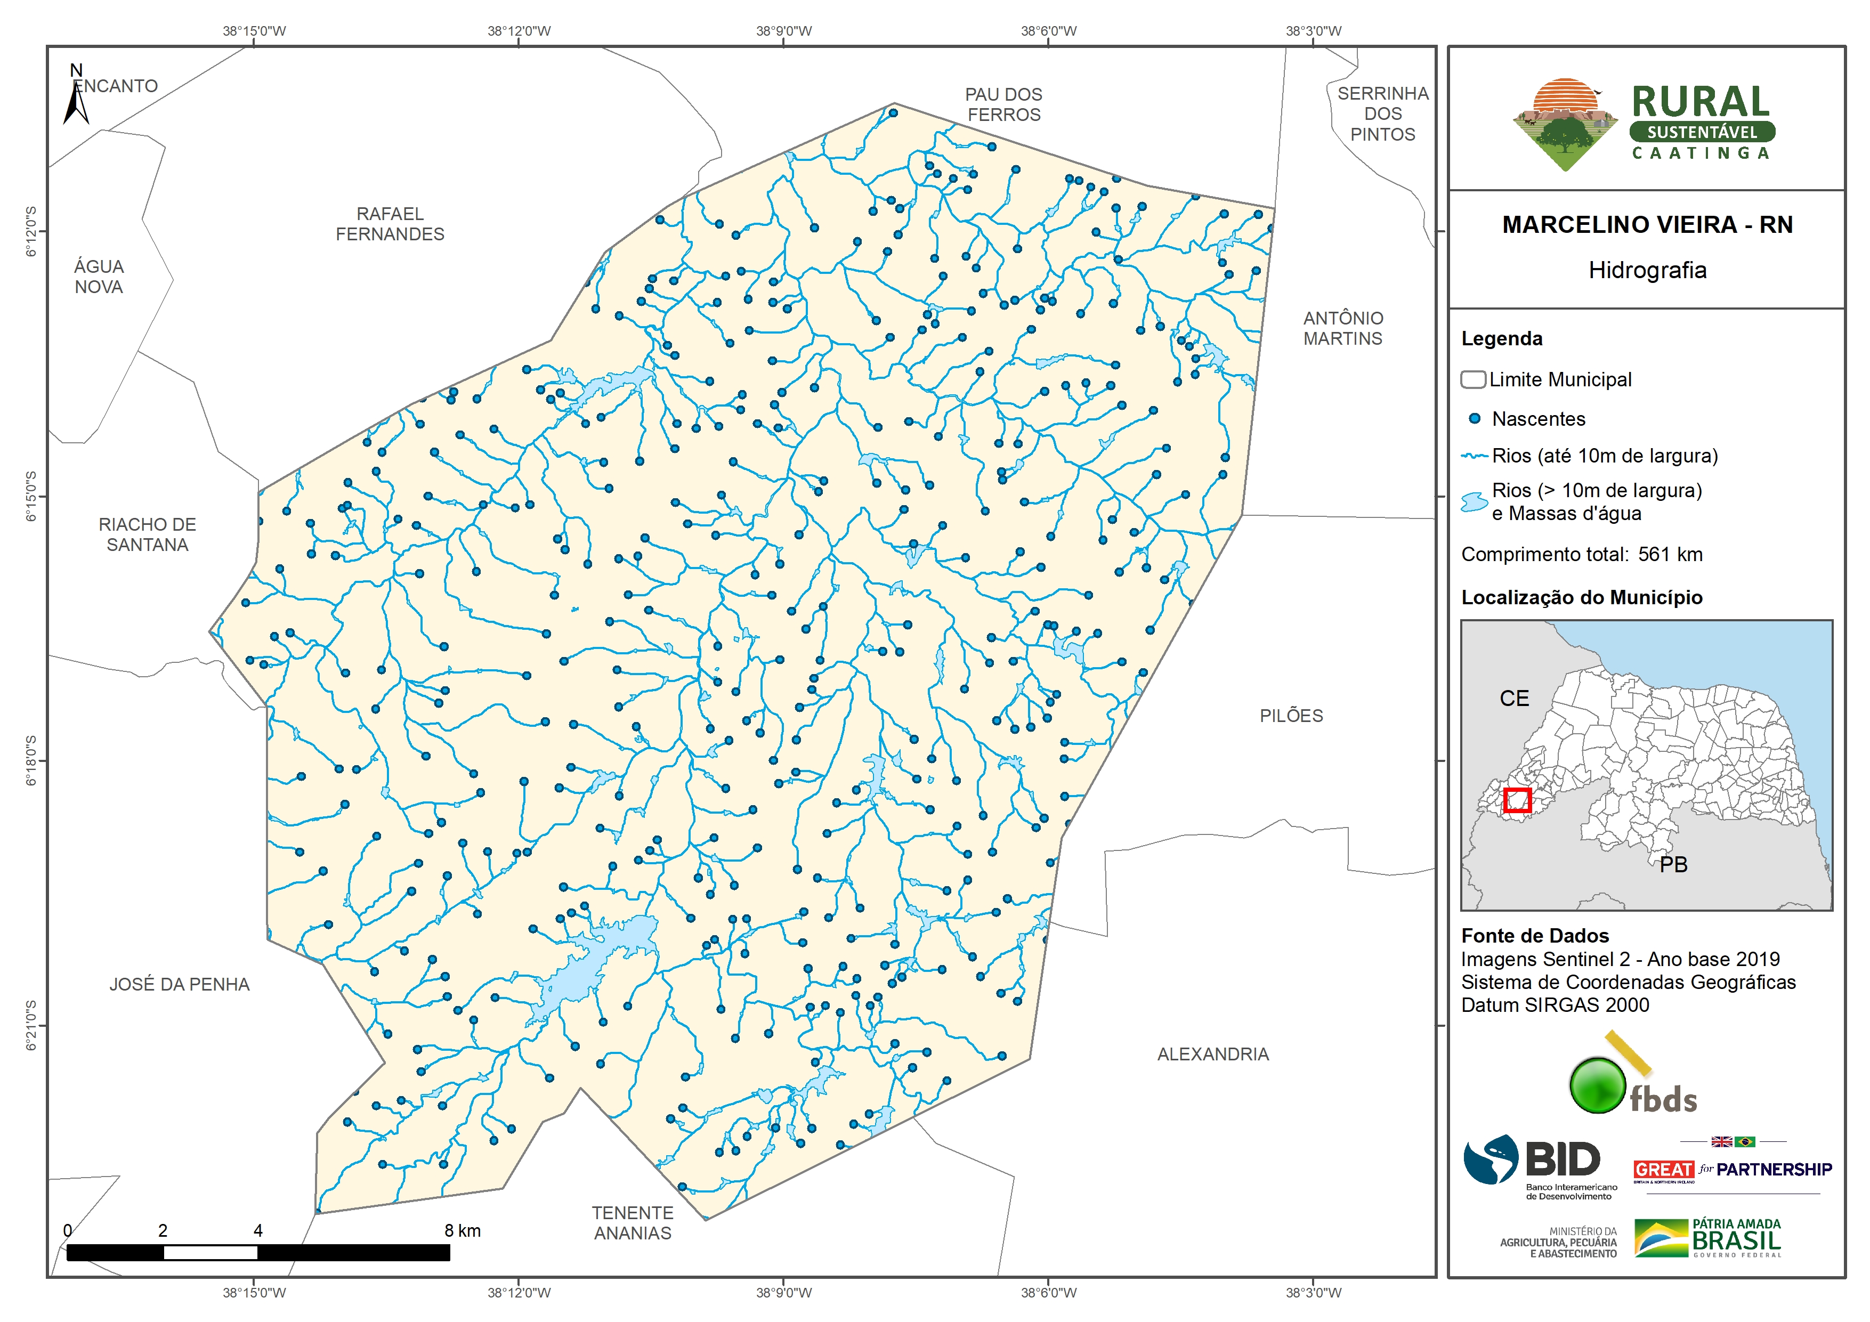The image size is (1870, 1322).
Task: Click the RAFAEL FERNANDES label
Action: (x=390, y=224)
